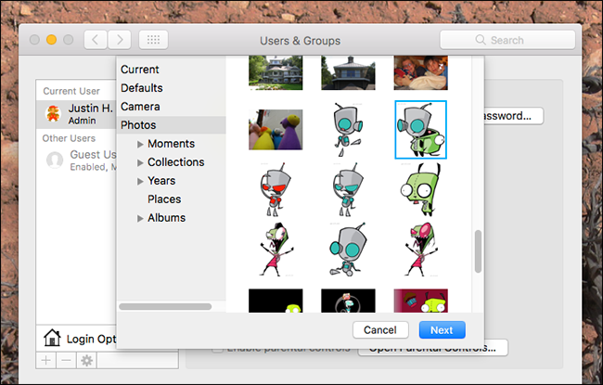Select the squinting teal-eyed robot GIR image
The image size is (603, 385).
[x=348, y=189]
